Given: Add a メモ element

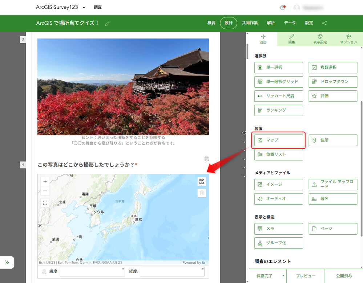Looking at the screenshot, I should click(x=278, y=229).
